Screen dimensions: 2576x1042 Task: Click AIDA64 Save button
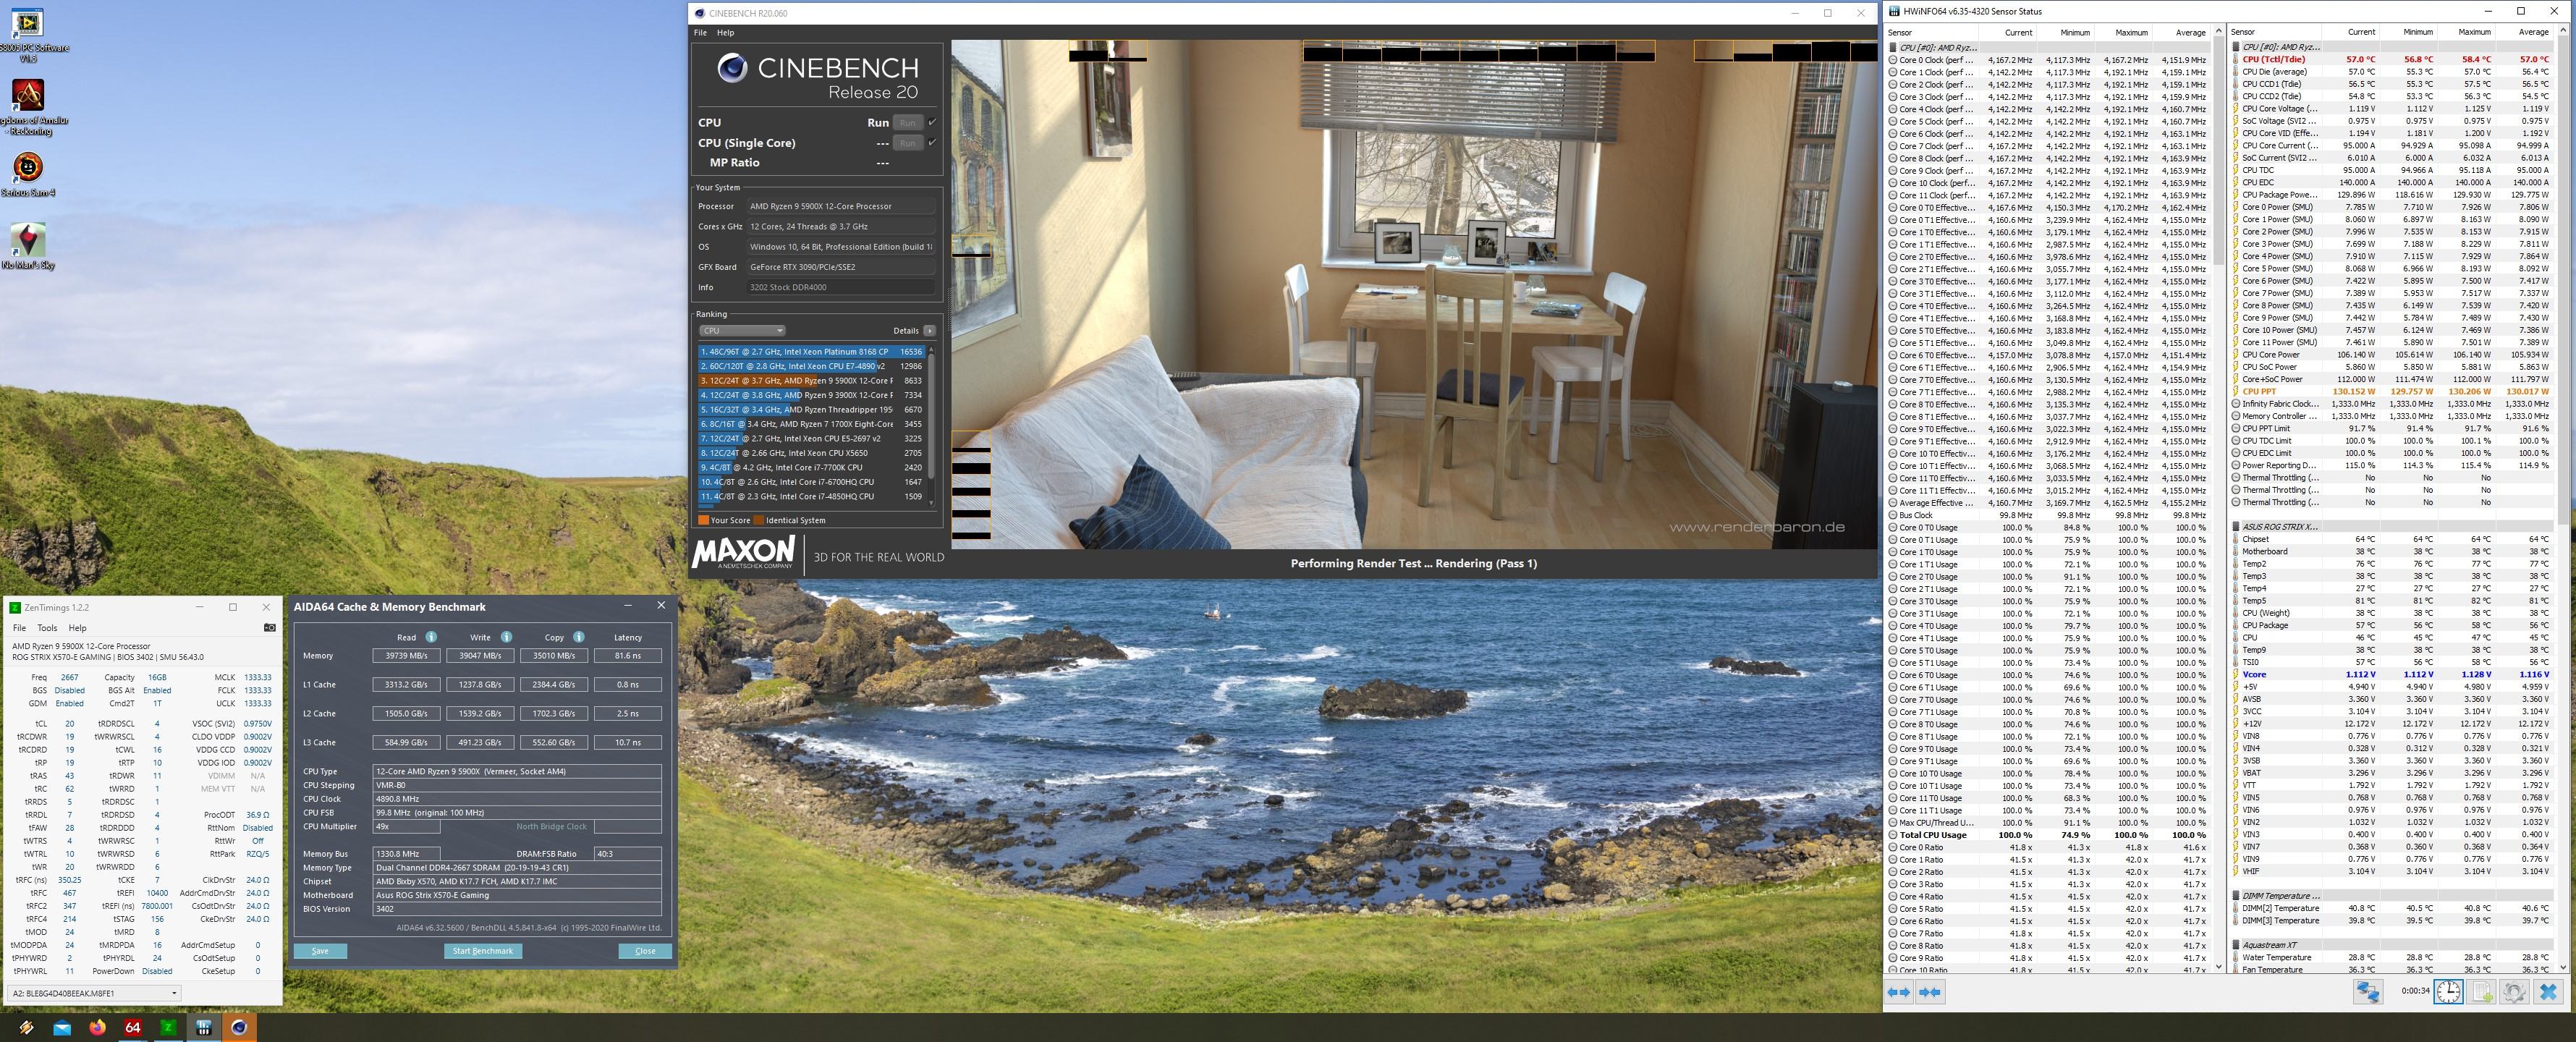320,951
